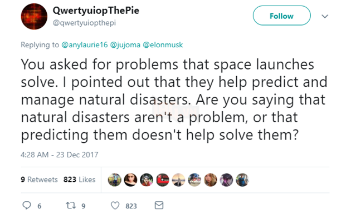Open the @anylaurie16 mention link

coord(84,44)
